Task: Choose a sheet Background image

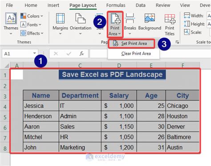Action: [x=150, y=22]
